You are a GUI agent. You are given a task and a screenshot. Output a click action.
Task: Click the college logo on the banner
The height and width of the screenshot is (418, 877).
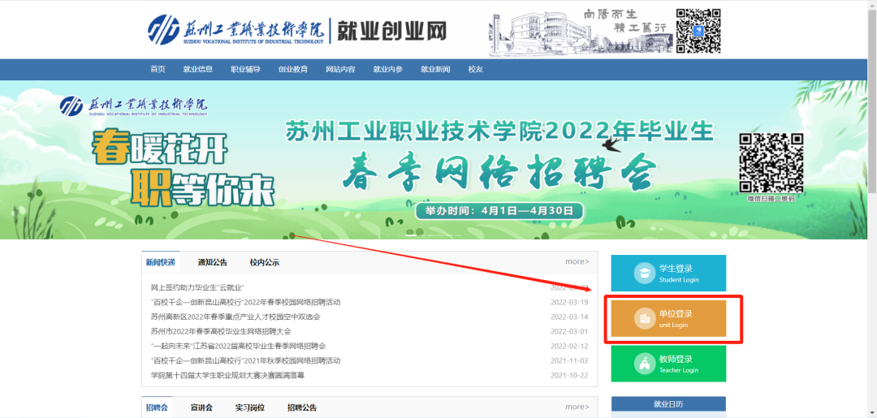click(x=134, y=106)
